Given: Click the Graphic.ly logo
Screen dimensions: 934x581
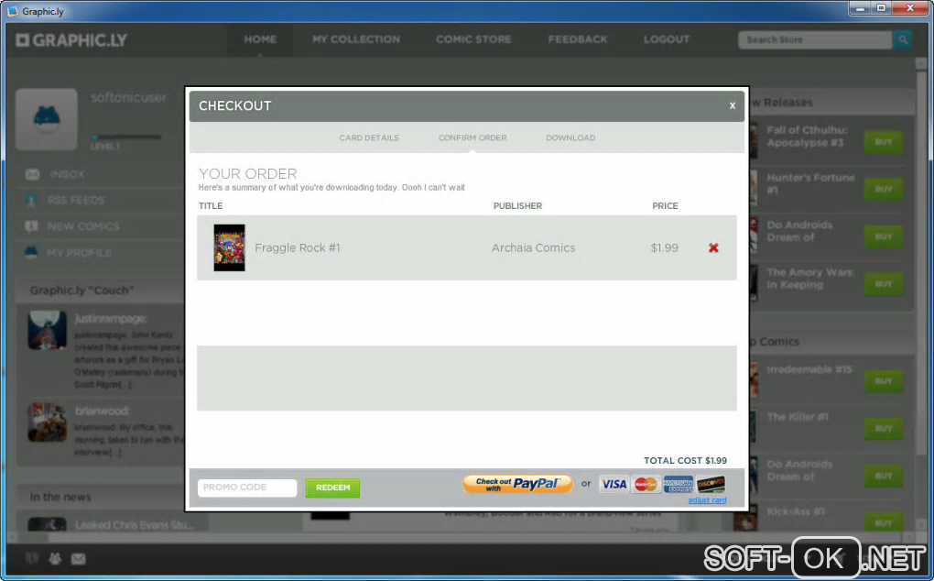Looking at the screenshot, I should (x=71, y=40).
